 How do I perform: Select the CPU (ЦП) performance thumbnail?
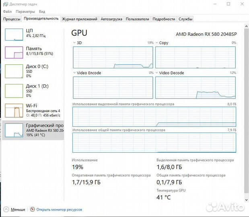pyautogui.click(x=14, y=35)
